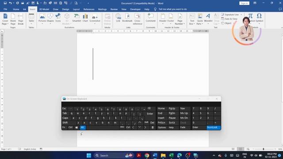Open File Explorer from the taskbar
The image size is (283, 159).
[163, 155]
